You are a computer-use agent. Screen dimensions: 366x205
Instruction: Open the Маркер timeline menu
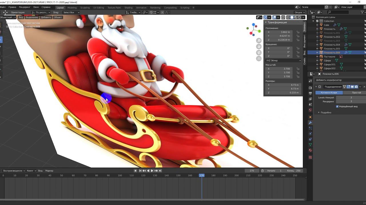(49, 171)
